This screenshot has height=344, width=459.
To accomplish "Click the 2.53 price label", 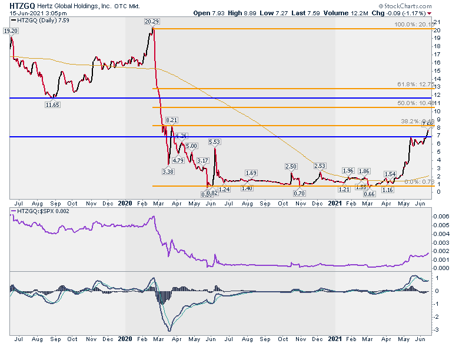I will pos(320,166).
